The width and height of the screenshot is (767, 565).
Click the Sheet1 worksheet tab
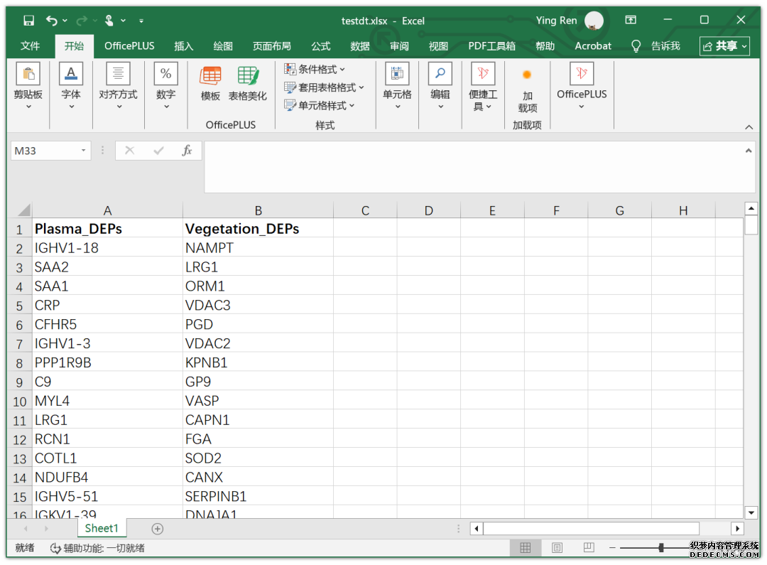click(x=102, y=528)
